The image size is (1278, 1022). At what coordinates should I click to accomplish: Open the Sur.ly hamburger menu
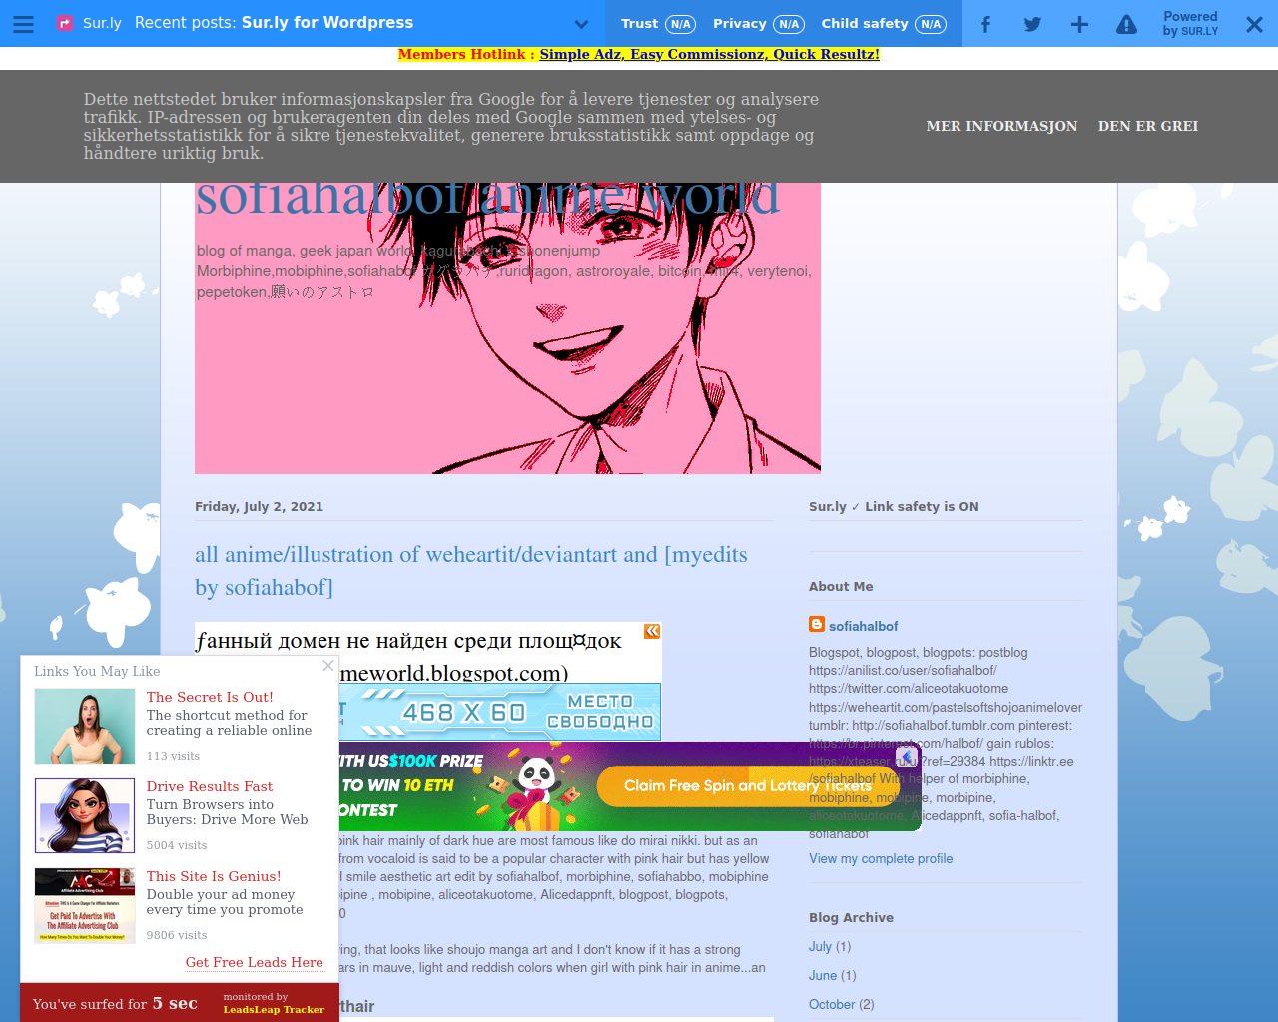(x=23, y=23)
